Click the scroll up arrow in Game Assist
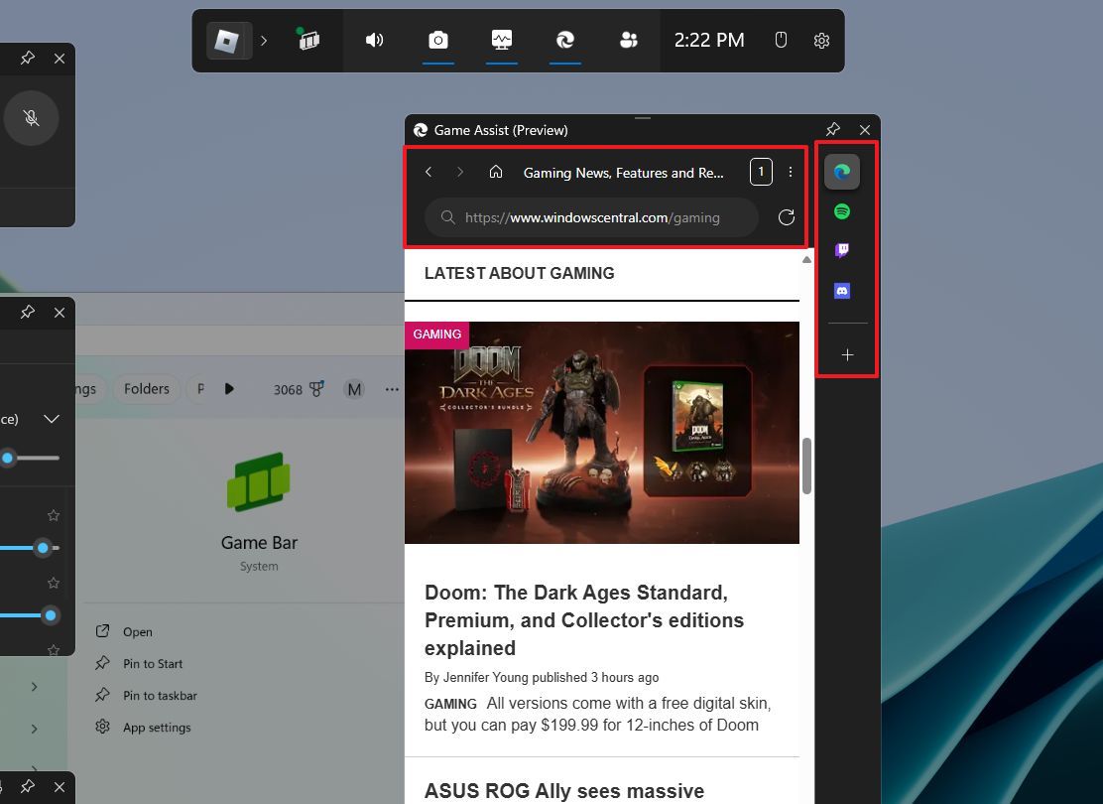 [806, 260]
